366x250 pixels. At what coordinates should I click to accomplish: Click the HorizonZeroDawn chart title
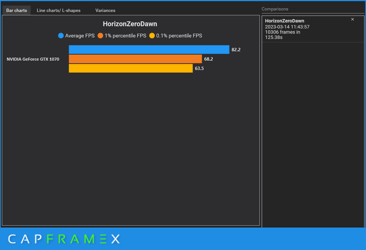[x=130, y=24]
